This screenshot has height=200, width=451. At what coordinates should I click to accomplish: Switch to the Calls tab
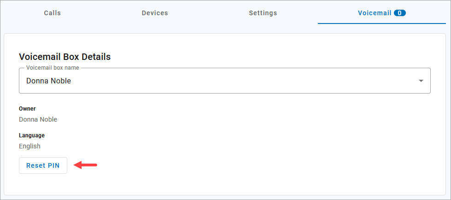coord(53,13)
